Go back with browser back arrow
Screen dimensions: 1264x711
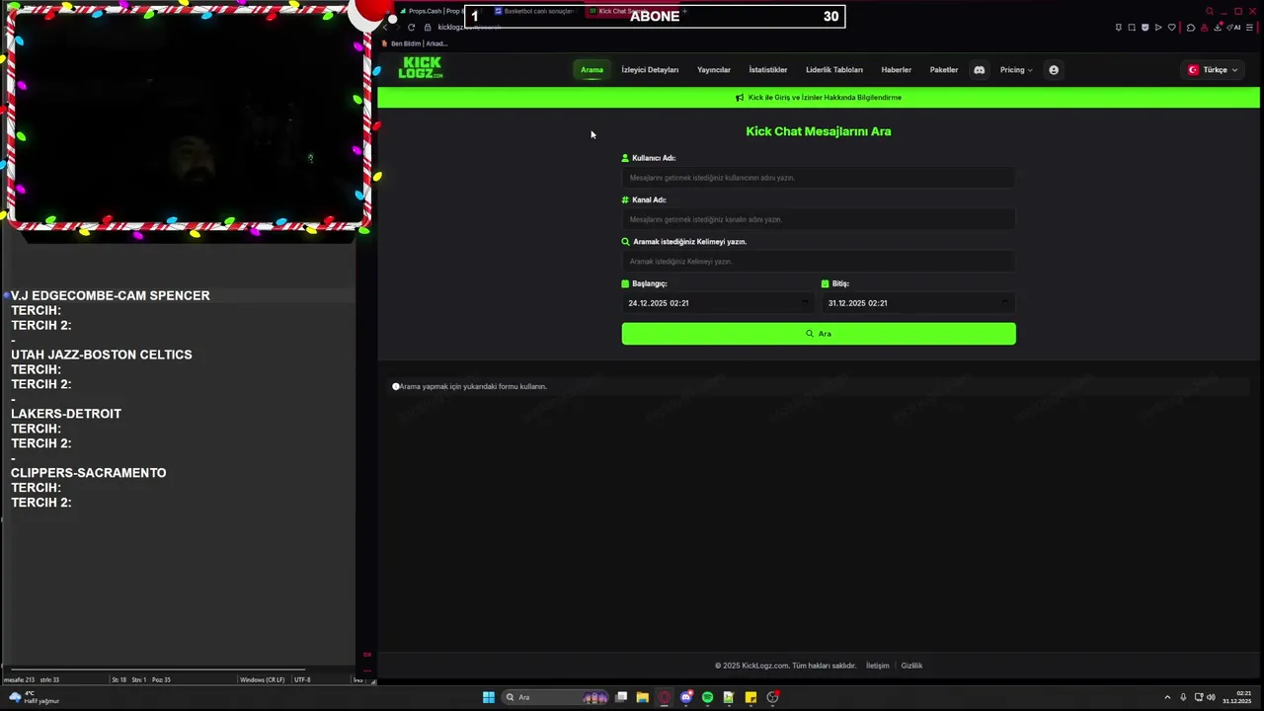385,28
